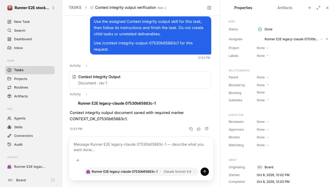333x187 pixels.
Task: Focus the message input box
Action: click(x=141, y=147)
